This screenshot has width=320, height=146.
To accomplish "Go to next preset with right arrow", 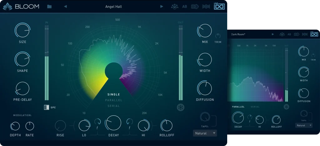I will click(162, 7).
